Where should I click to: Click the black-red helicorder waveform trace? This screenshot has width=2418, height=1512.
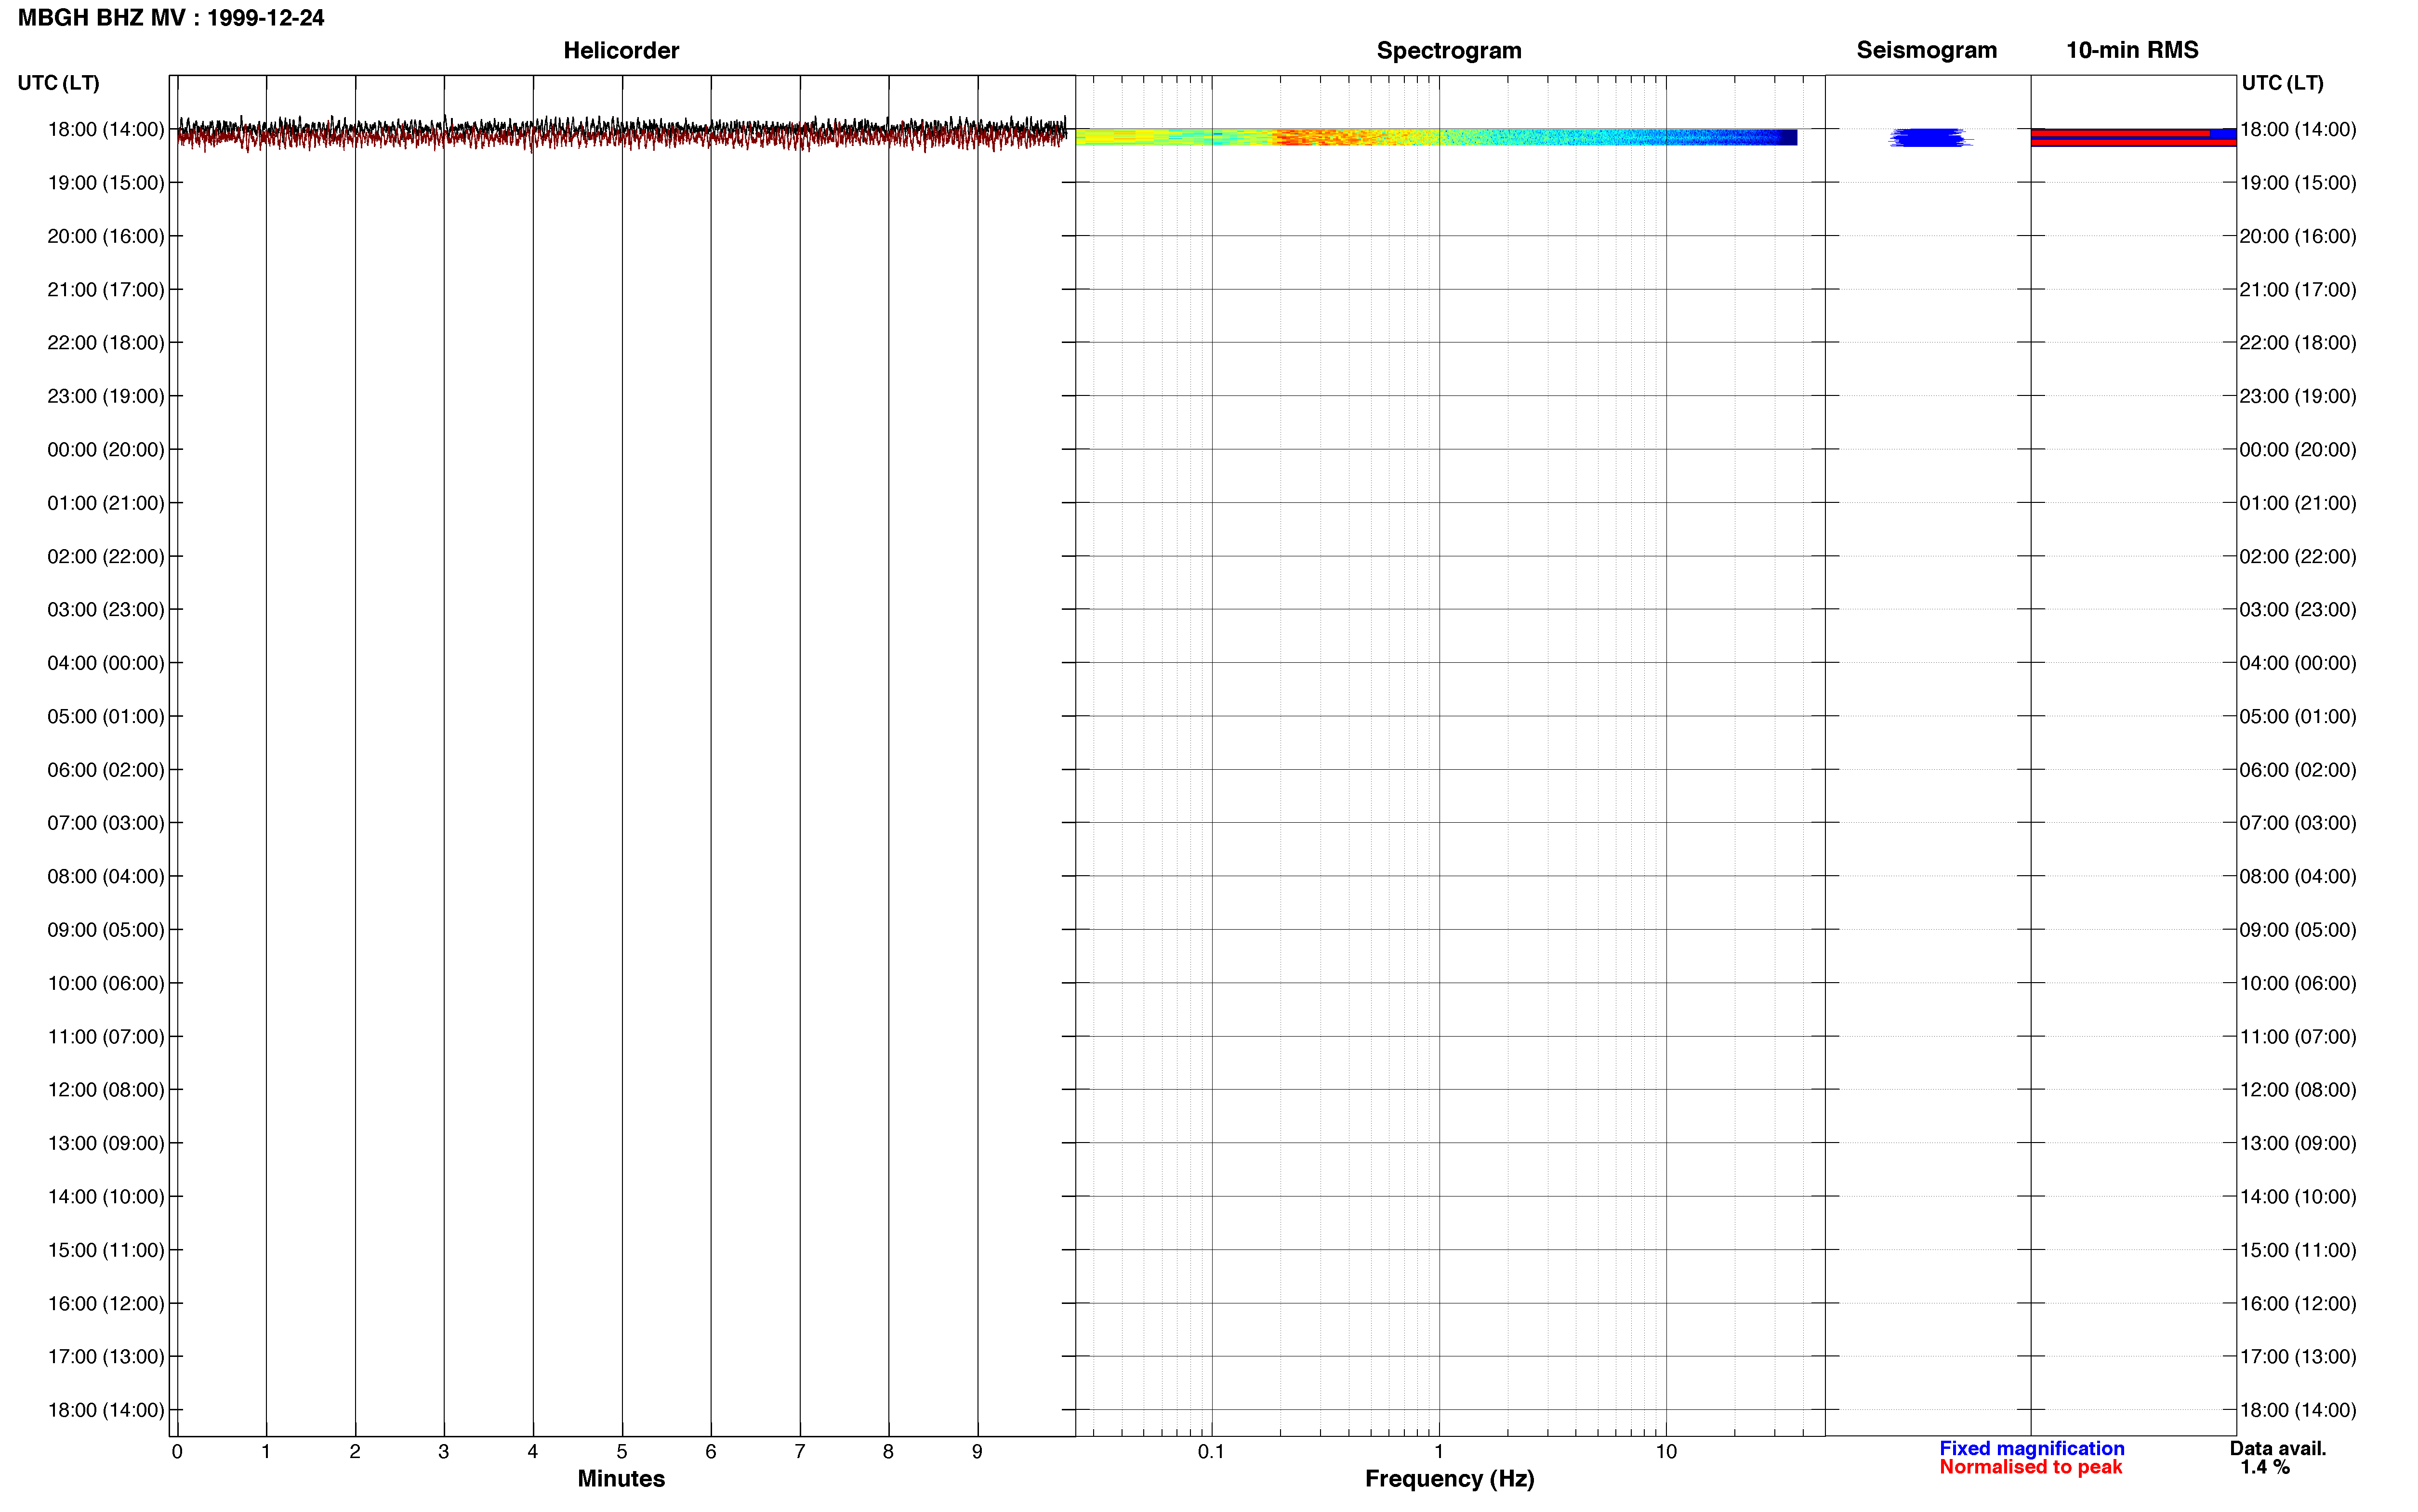(x=622, y=133)
